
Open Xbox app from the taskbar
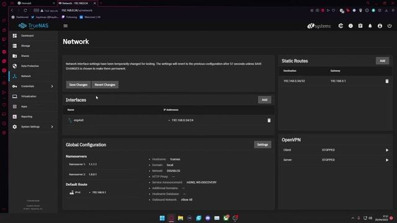[x=226, y=218]
